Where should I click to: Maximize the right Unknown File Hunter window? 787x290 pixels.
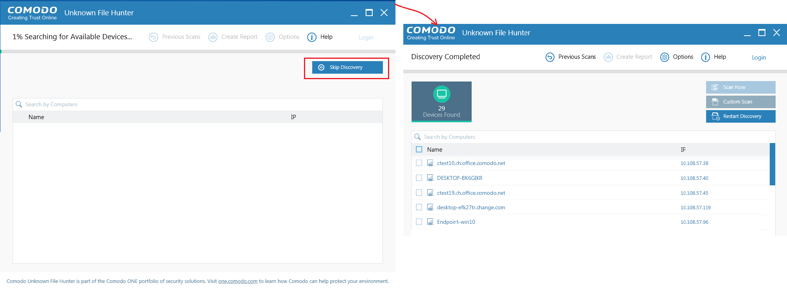click(x=762, y=33)
